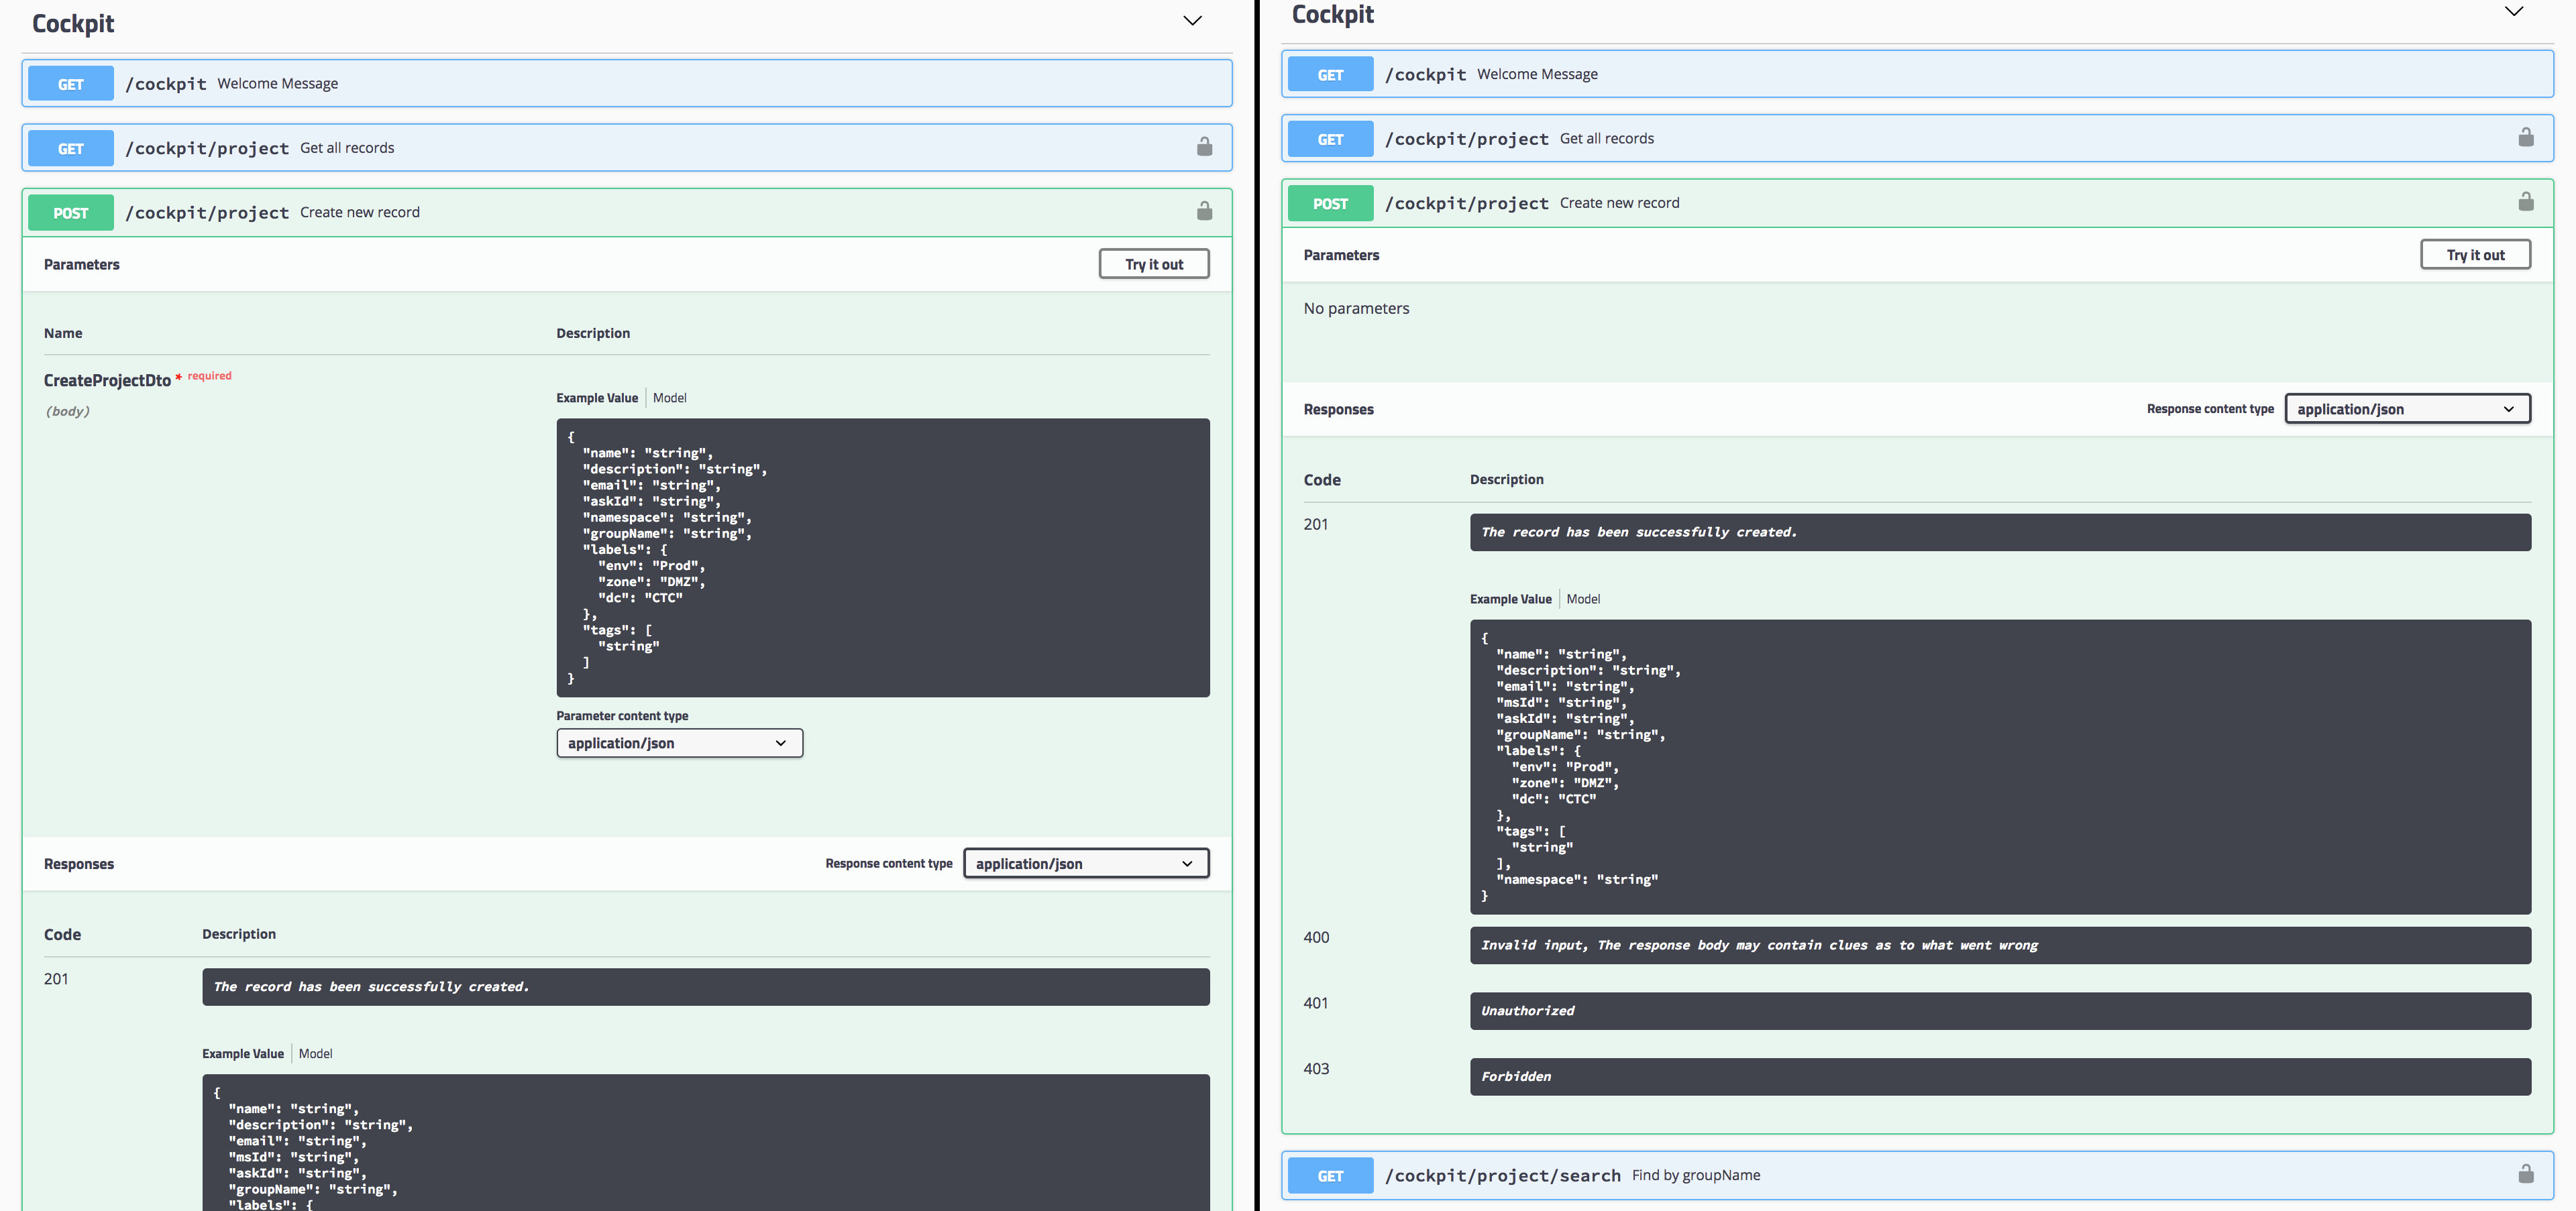Click lock icon on left GET /cockpit/project row
This screenshot has width=2576, height=1211.
click(1204, 148)
